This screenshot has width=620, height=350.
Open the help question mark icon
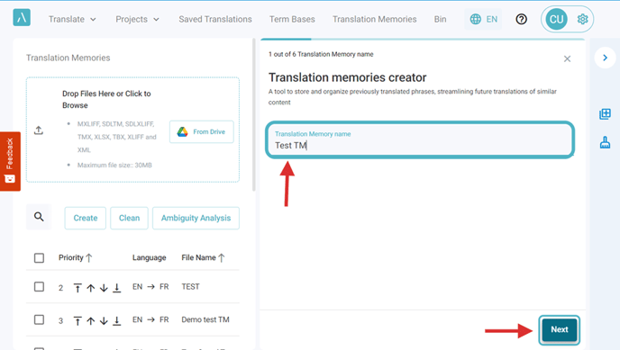(x=521, y=19)
